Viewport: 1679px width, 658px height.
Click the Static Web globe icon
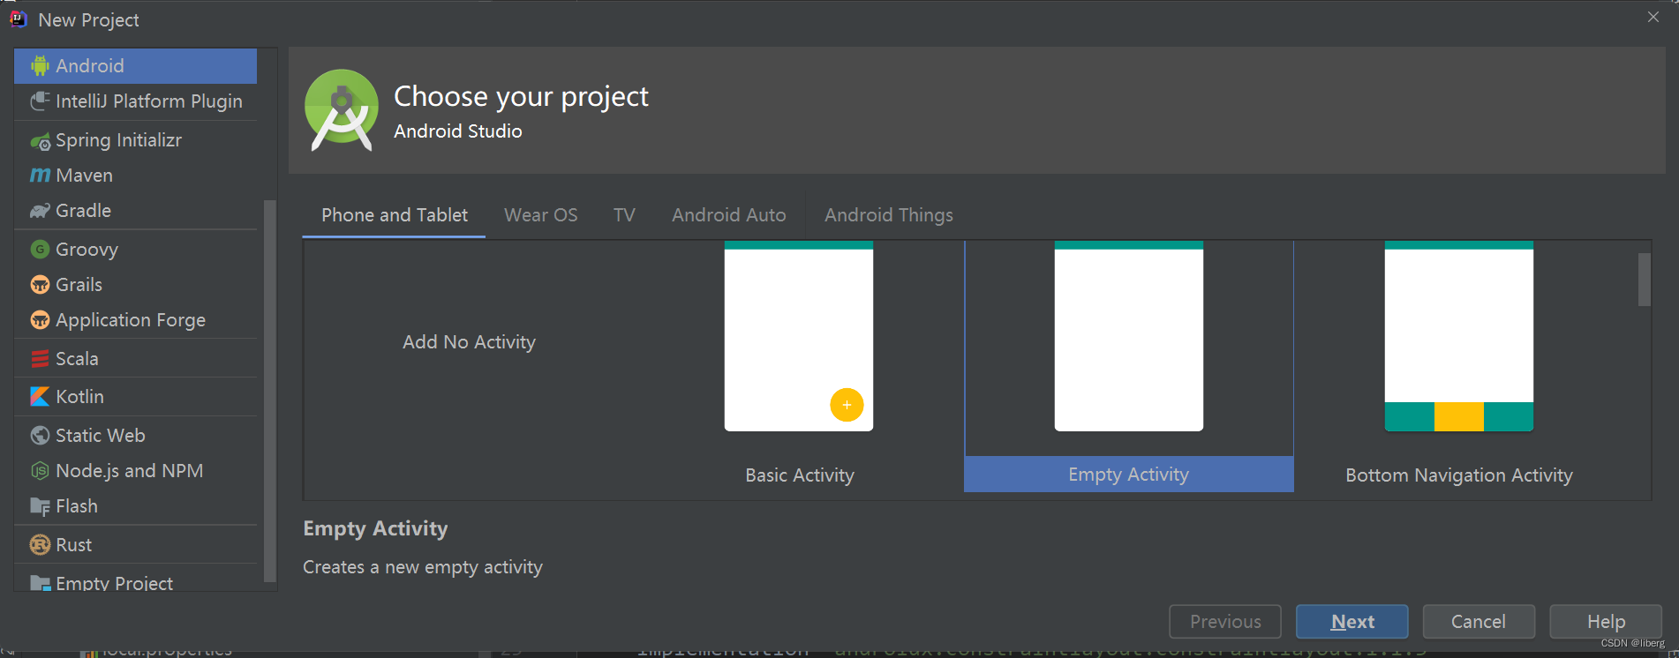coord(40,436)
